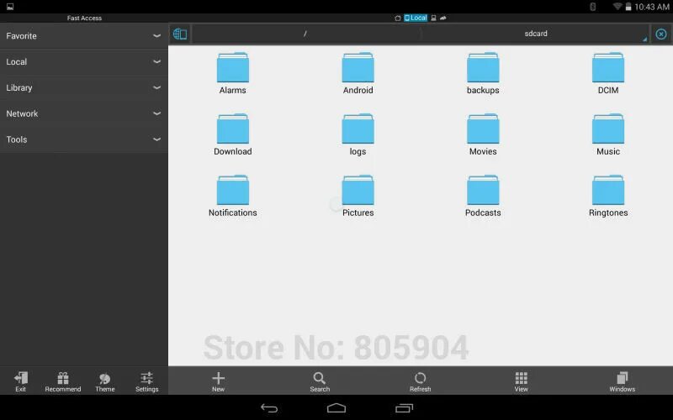673x420 pixels.
Task: Open the Music folder
Action: pos(608,134)
